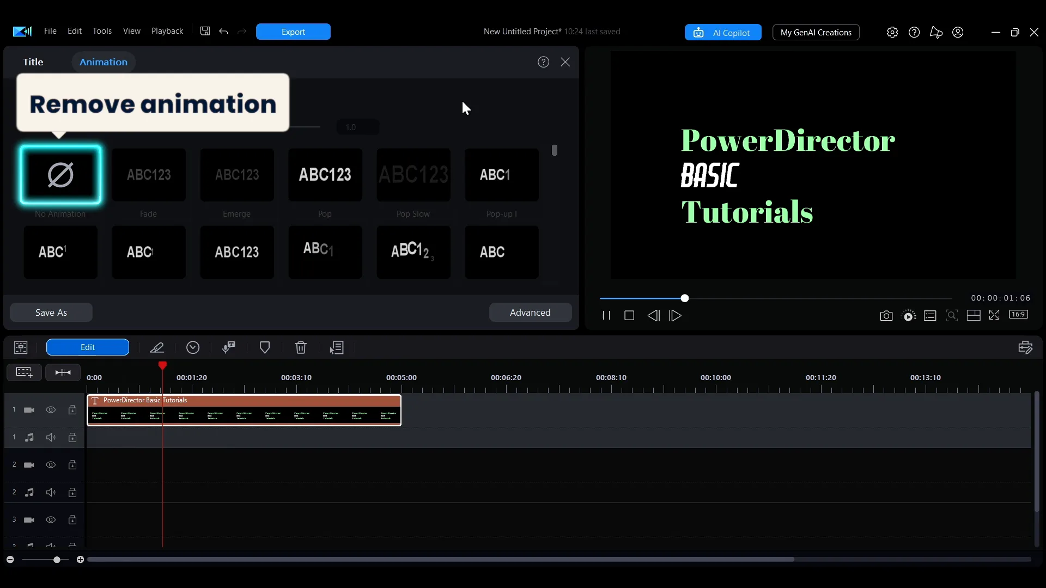Open My GenAI Creations
Viewport: 1046px width, 588px height.
816,33
